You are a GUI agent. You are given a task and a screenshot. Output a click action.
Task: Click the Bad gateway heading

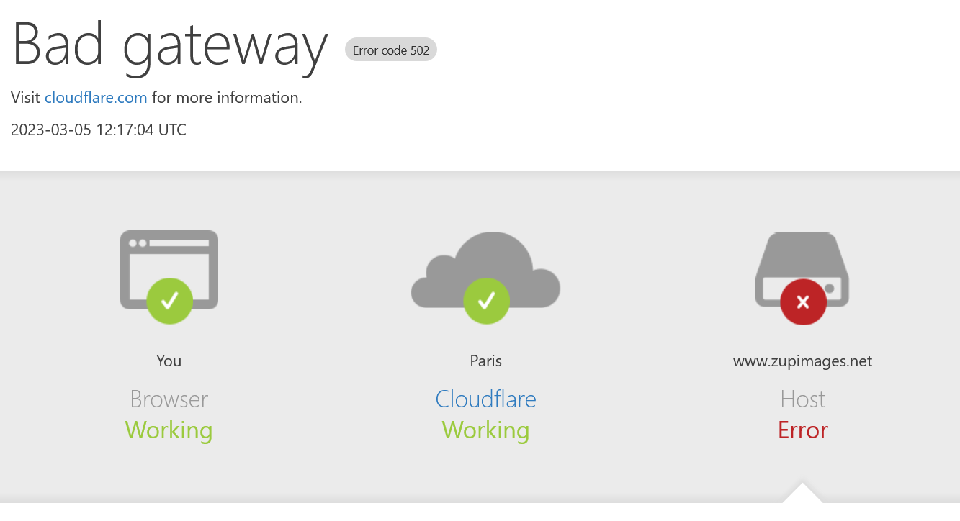[170, 45]
